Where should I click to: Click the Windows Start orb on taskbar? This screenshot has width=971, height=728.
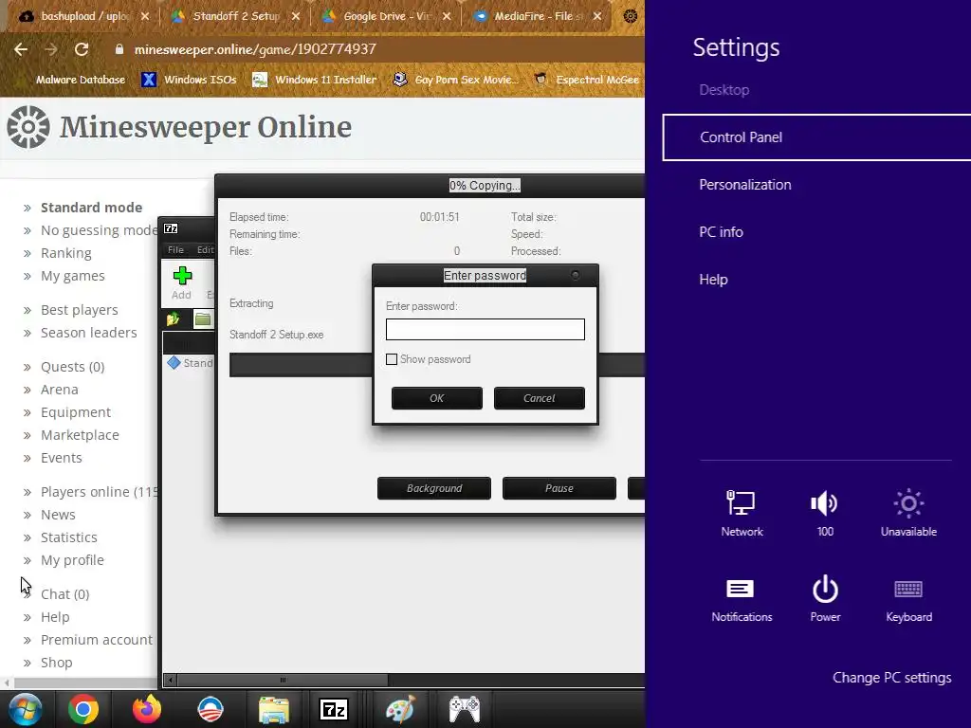click(x=25, y=709)
